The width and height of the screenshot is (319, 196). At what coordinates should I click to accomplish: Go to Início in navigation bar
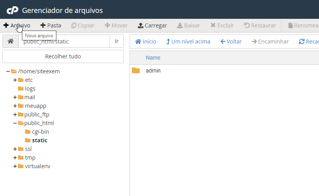tap(146, 42)
